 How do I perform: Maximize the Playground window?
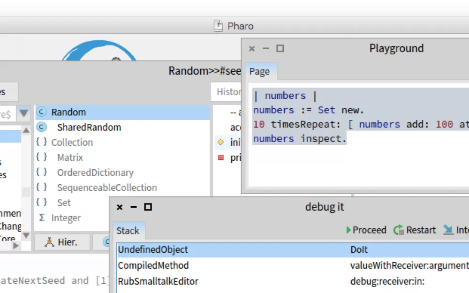280,48
